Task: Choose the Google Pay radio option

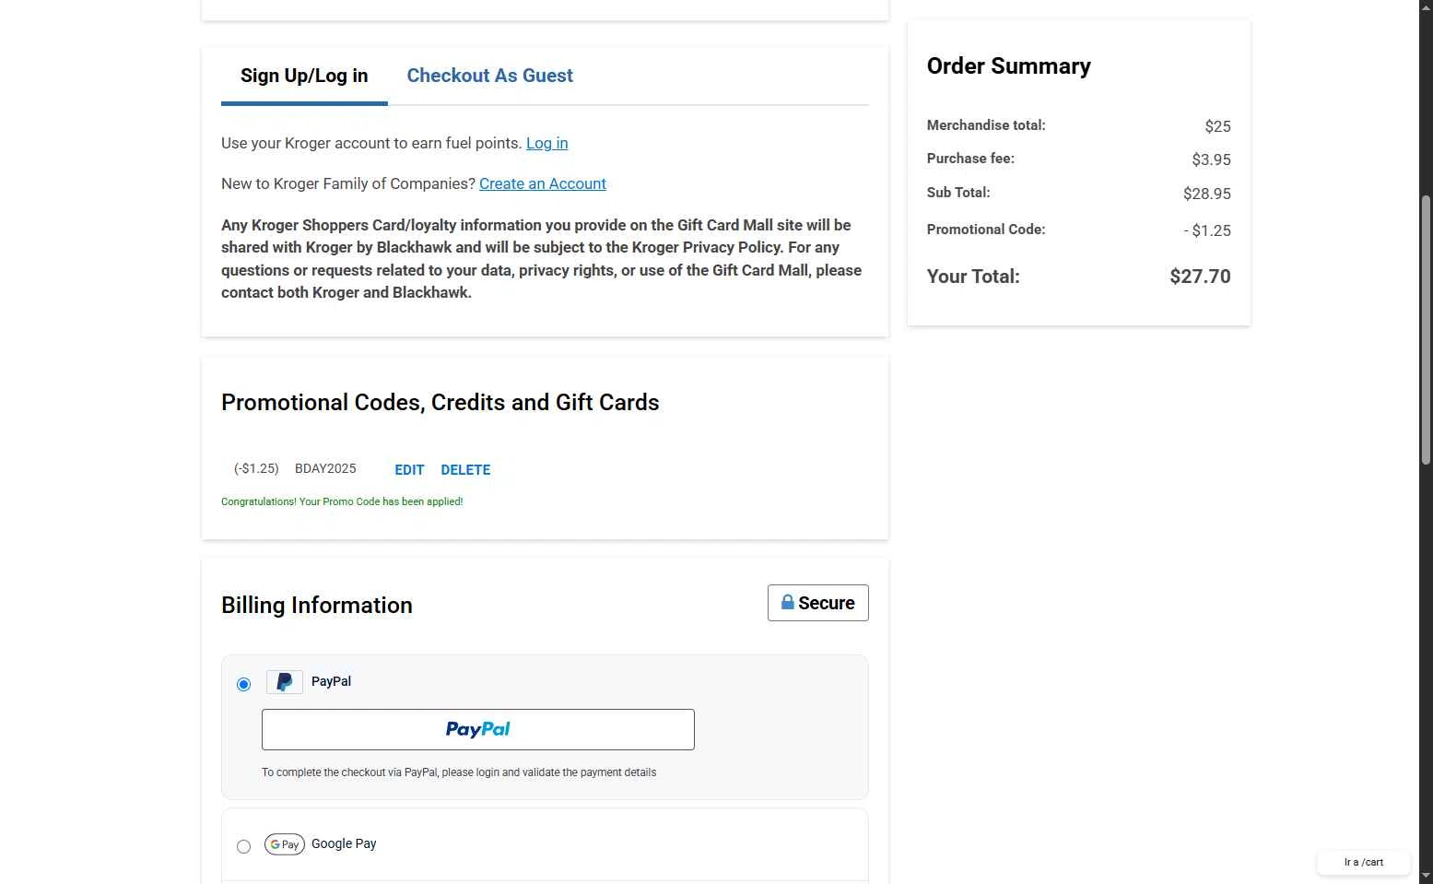Action: coord(243,847)
